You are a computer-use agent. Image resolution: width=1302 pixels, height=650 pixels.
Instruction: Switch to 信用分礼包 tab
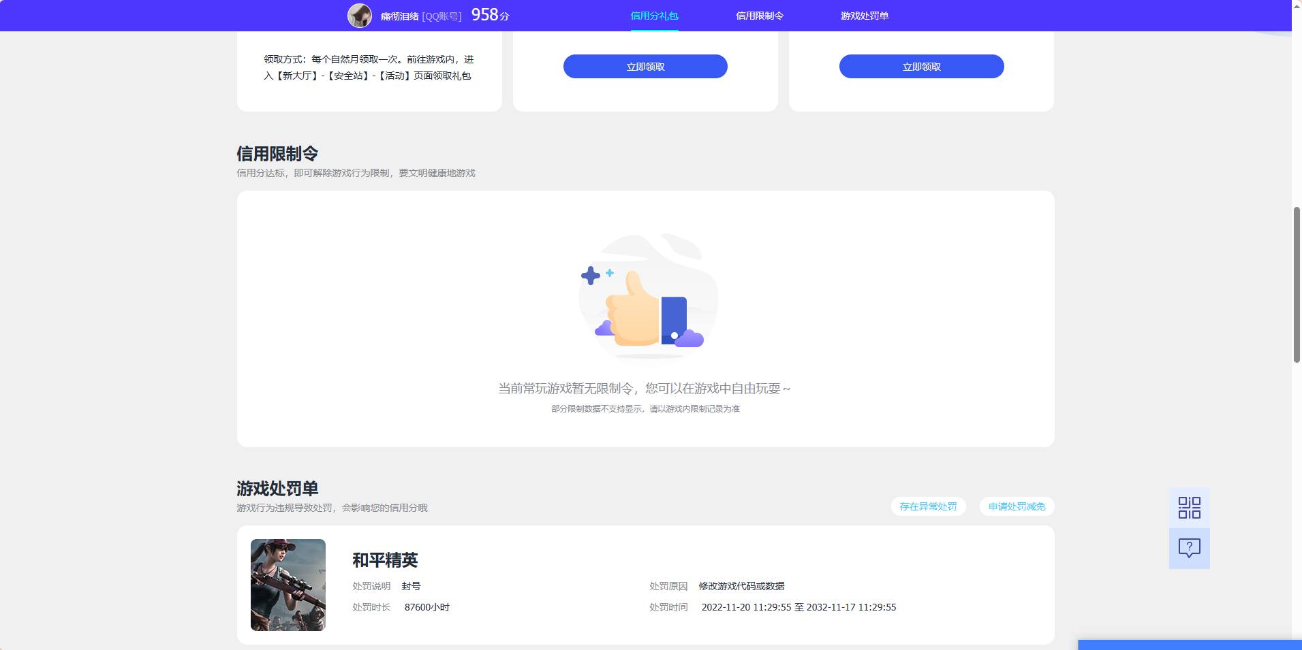point(654,16)
